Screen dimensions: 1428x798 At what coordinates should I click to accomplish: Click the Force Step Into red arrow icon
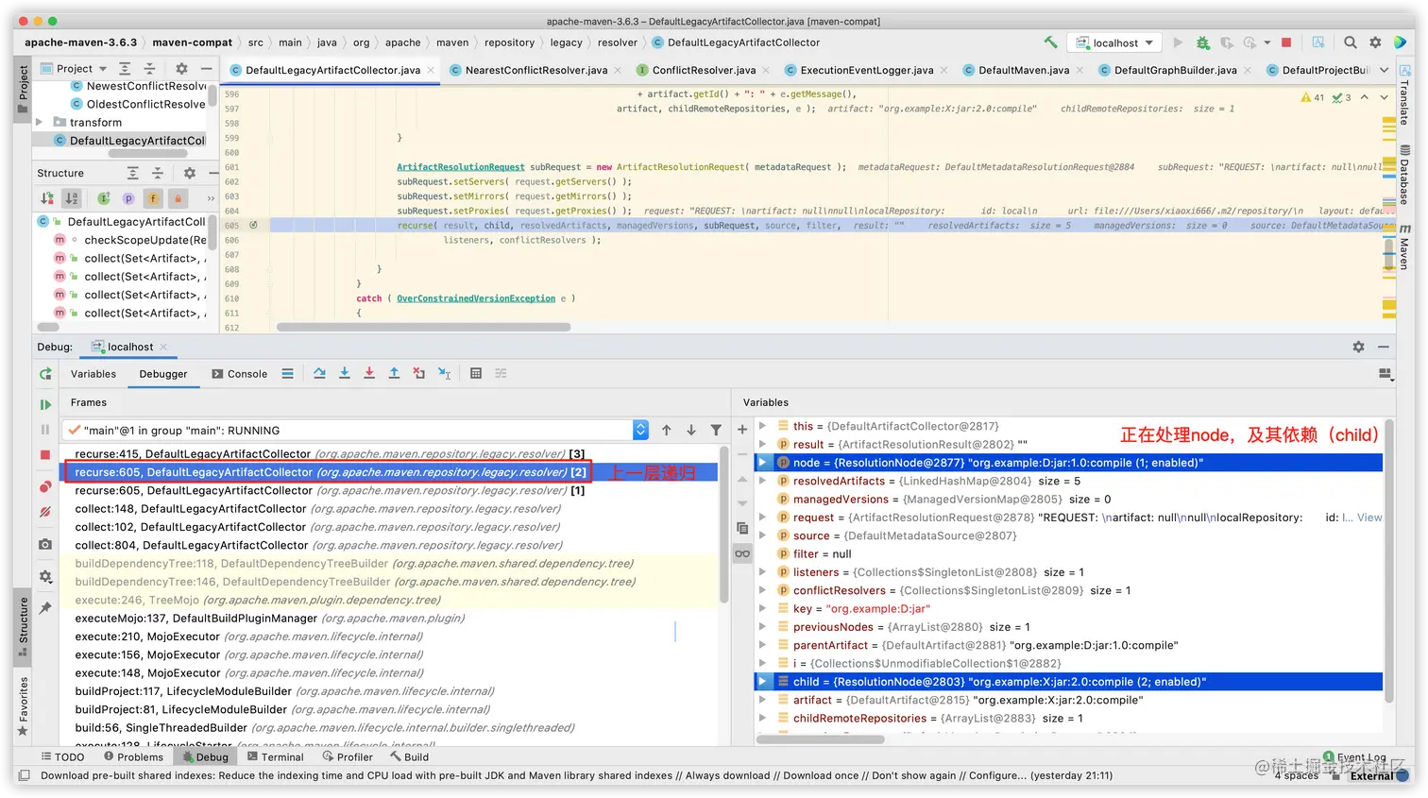click(x=369, y=373)
